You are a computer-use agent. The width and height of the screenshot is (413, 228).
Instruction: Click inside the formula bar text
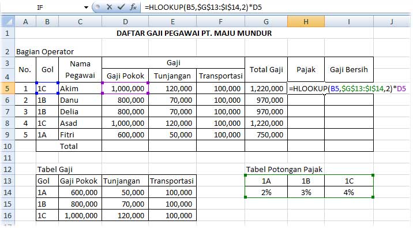point(203,8)
